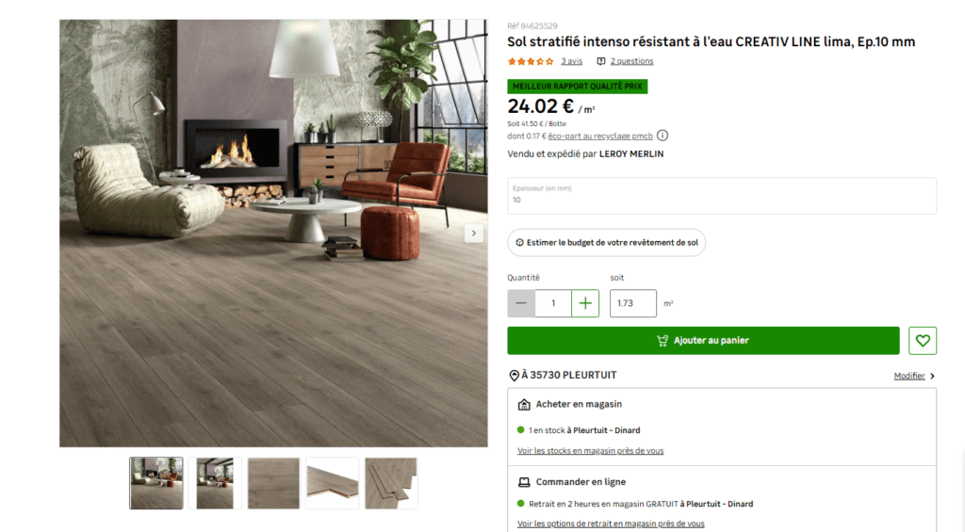Decrease quantity with the minus button
The width and height of the screenshot is (965, 532).
[520, 303]
